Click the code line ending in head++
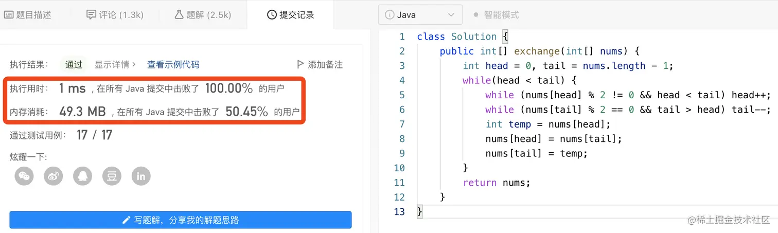The image size is (778, 233). click(628, 95)
